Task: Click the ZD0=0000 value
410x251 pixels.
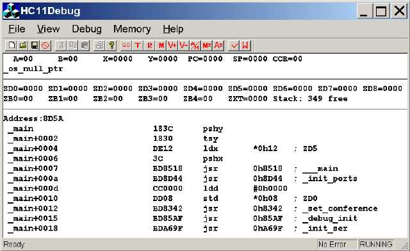Action: click(x=23, y=88)
